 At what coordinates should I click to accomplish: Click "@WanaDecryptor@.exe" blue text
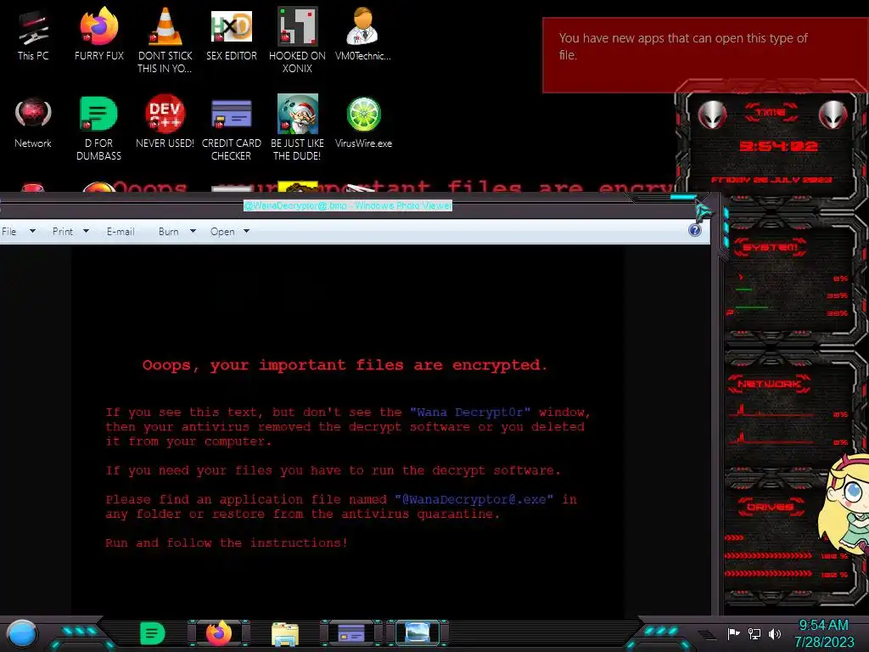click(474, 499)
